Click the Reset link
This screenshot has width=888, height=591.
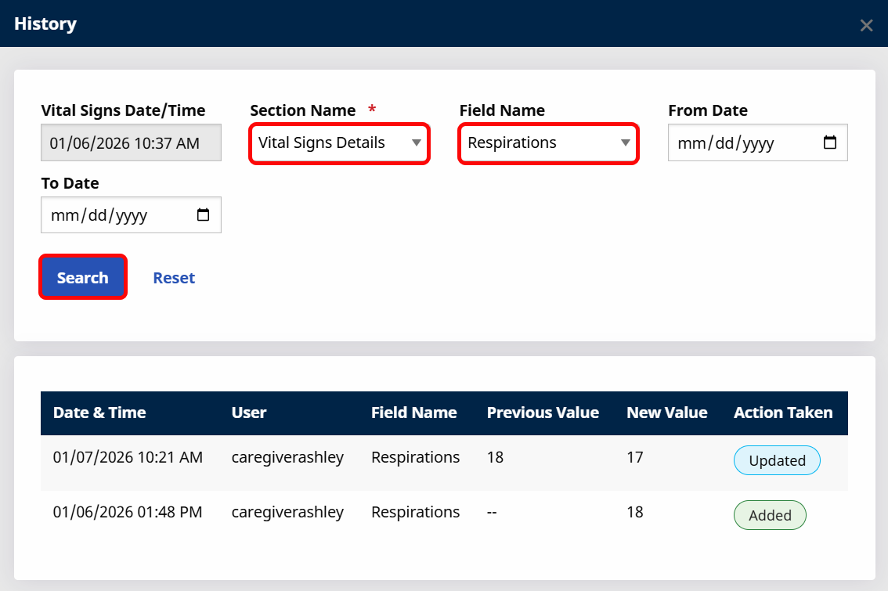pyautogui.click(x=174, y=278)
